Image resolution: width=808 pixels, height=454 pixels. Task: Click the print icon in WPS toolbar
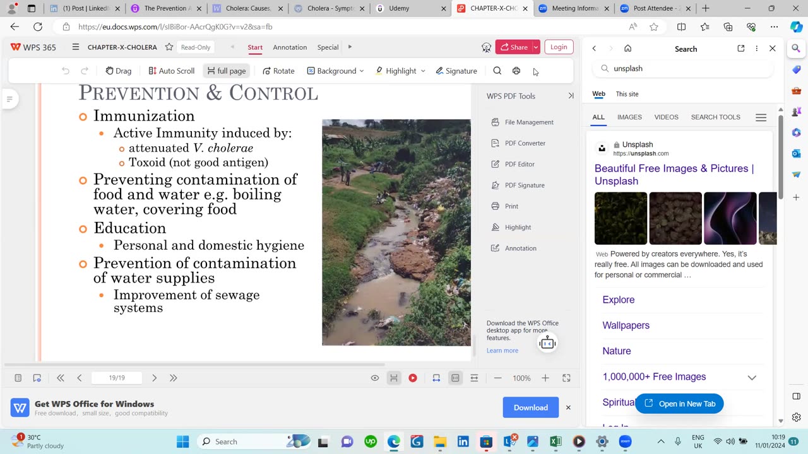[516, 71]
